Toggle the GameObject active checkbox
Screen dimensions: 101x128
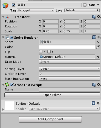[13, 5]
